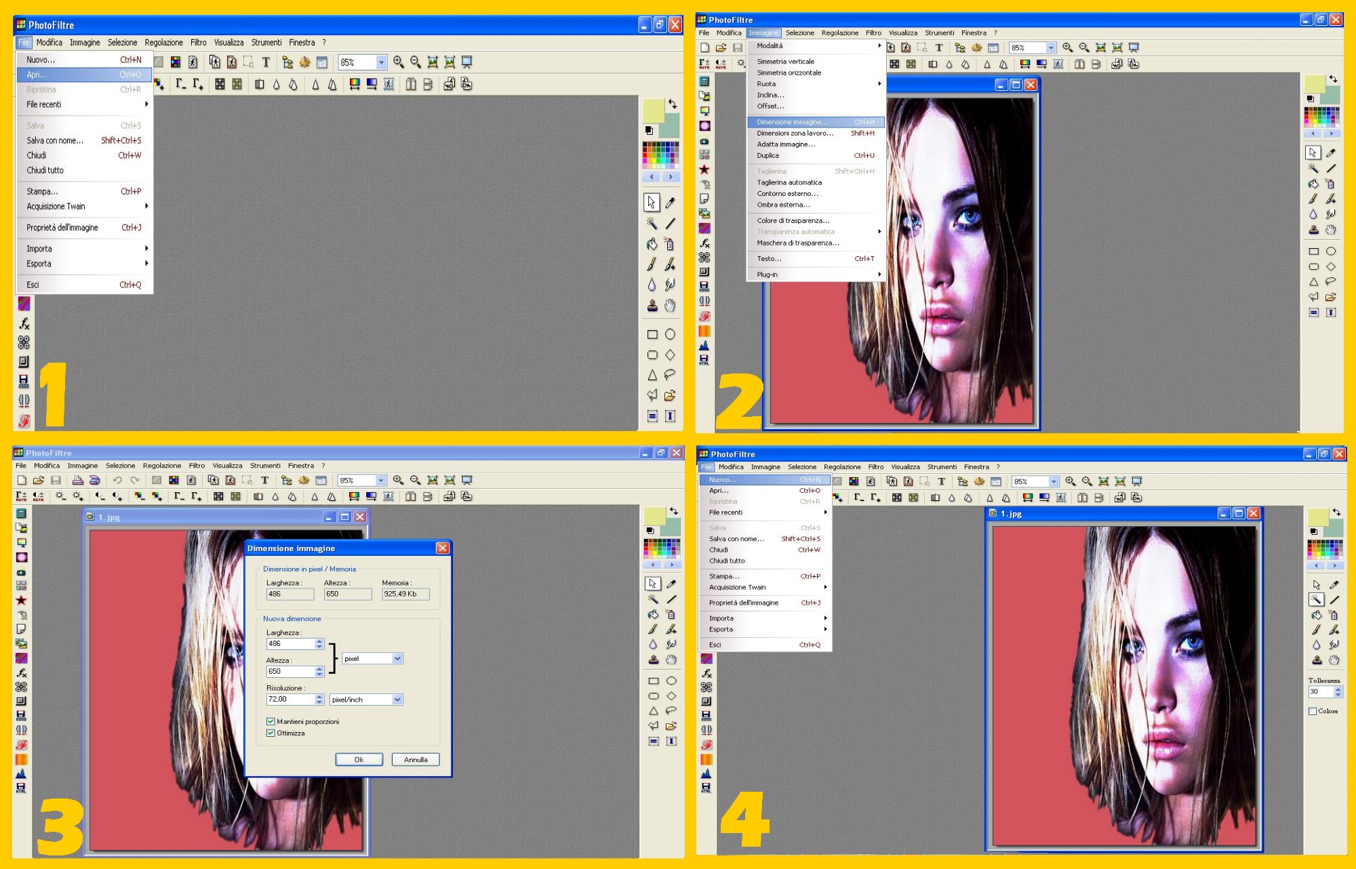Click the Undo arrow in screenshot 3's toolbar
The height and width of the screenshot is (869, 1356).
click(x=117, y=480)
